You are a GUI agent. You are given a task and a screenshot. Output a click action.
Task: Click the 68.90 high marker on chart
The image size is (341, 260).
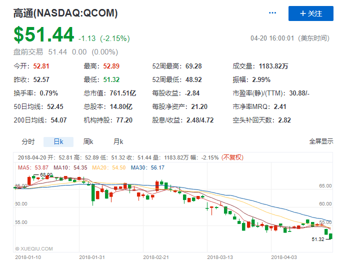pyautogui.click(x=46, y=174)
